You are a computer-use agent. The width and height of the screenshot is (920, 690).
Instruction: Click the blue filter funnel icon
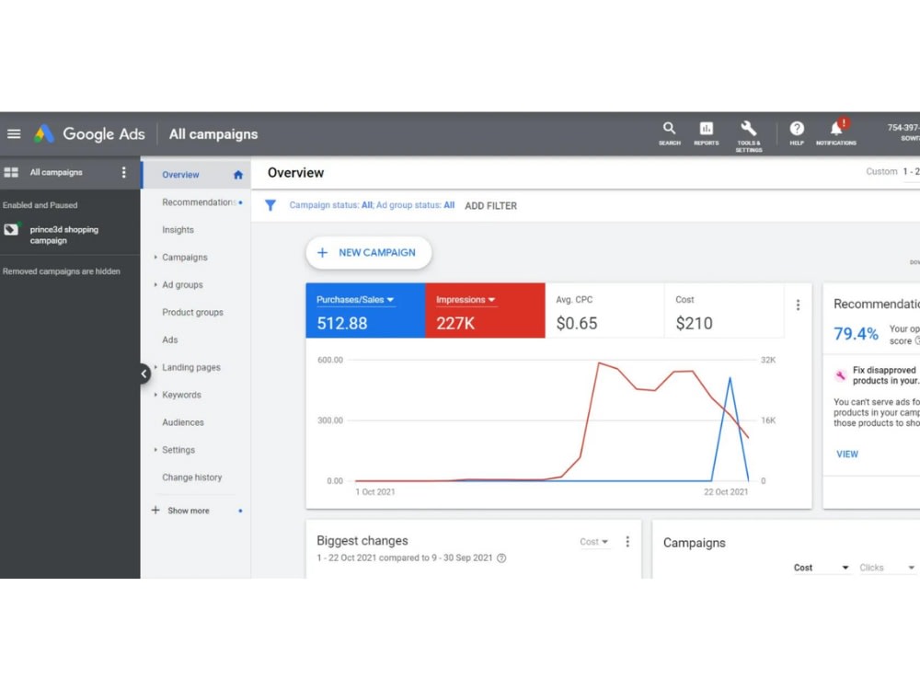pyautogui.click(x=270, y=205)
